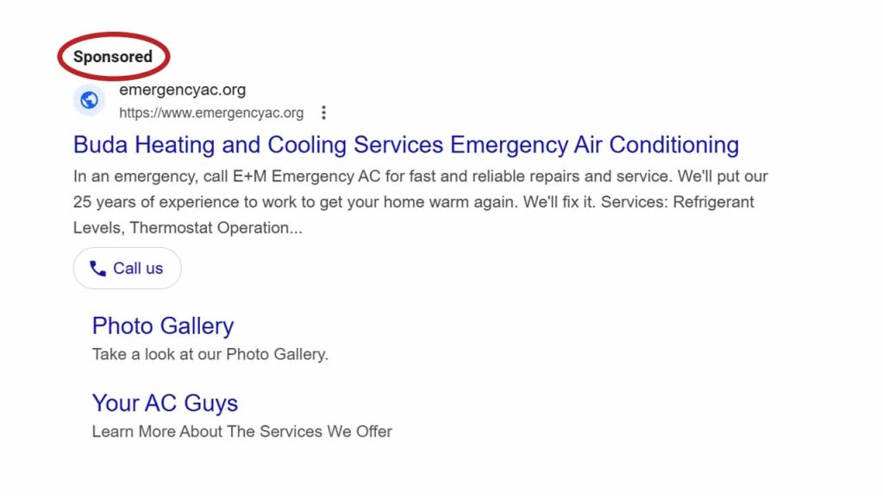This screenshot has width=883, height=496.
Task: Open the Buda Heating and Cooling Services headline
Action: coord(259,145)
